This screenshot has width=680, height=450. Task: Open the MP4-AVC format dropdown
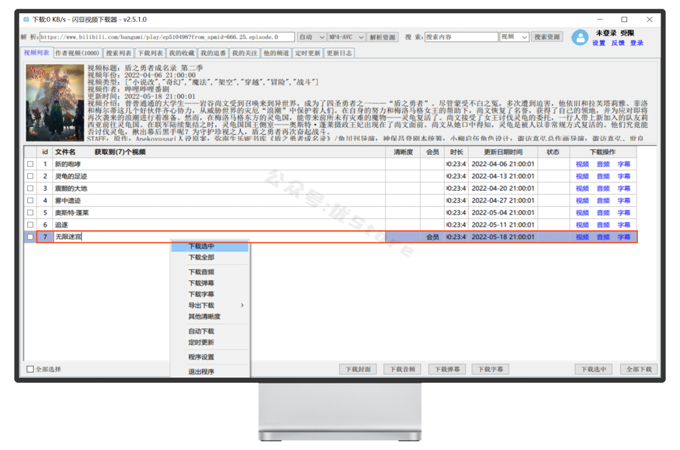[346, 37]
